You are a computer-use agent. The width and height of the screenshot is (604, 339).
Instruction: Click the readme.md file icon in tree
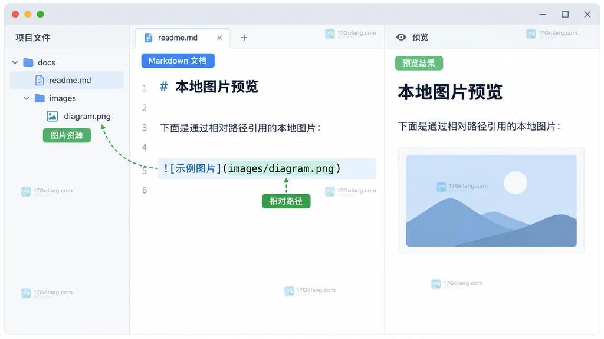40,80
